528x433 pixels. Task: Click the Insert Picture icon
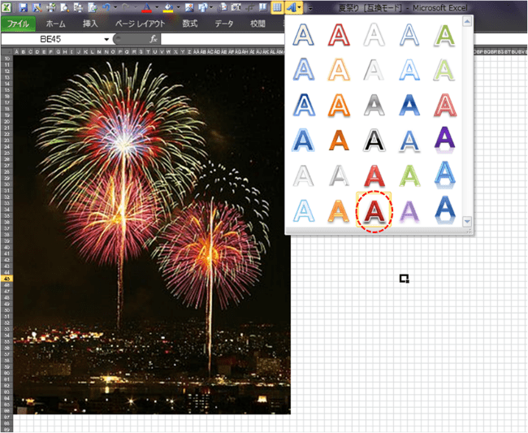click(189, 7)
